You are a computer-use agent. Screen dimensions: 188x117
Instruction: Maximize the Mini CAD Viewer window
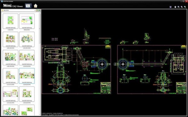183,1
